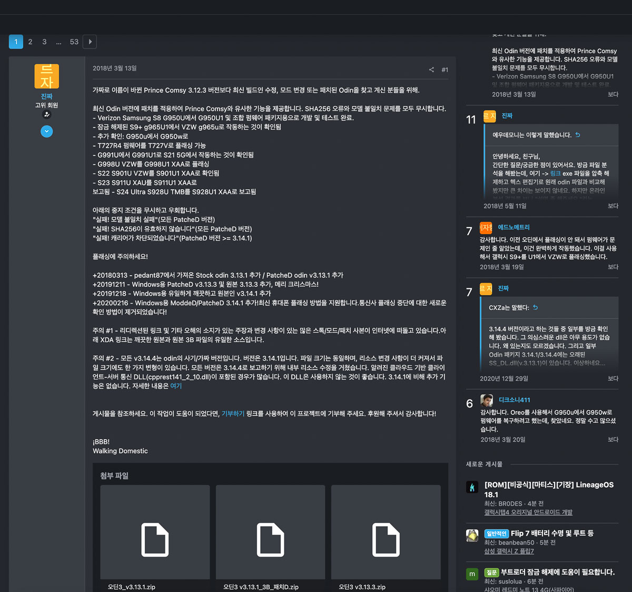Image resolution: width=632 pixels, height=592 pixels.
Task: Expand user details with blue chevron
Action: pos(47,131)
